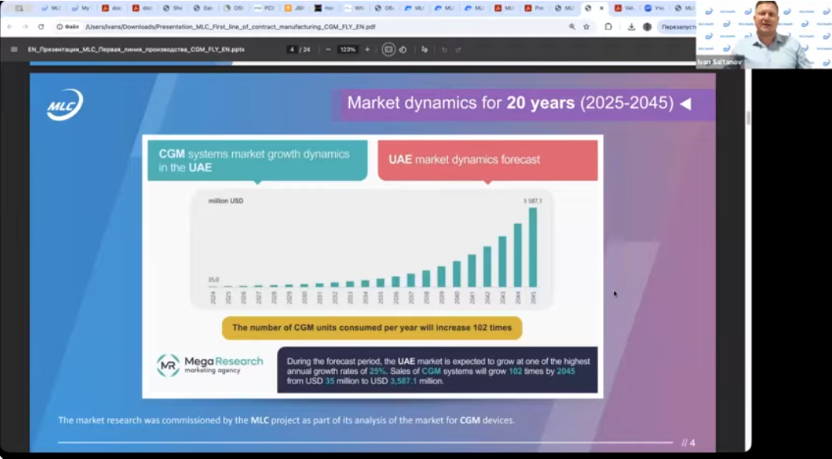Bookmark this page with the star icon
This screenshot has height=459, width=832.
click(586, 26)
